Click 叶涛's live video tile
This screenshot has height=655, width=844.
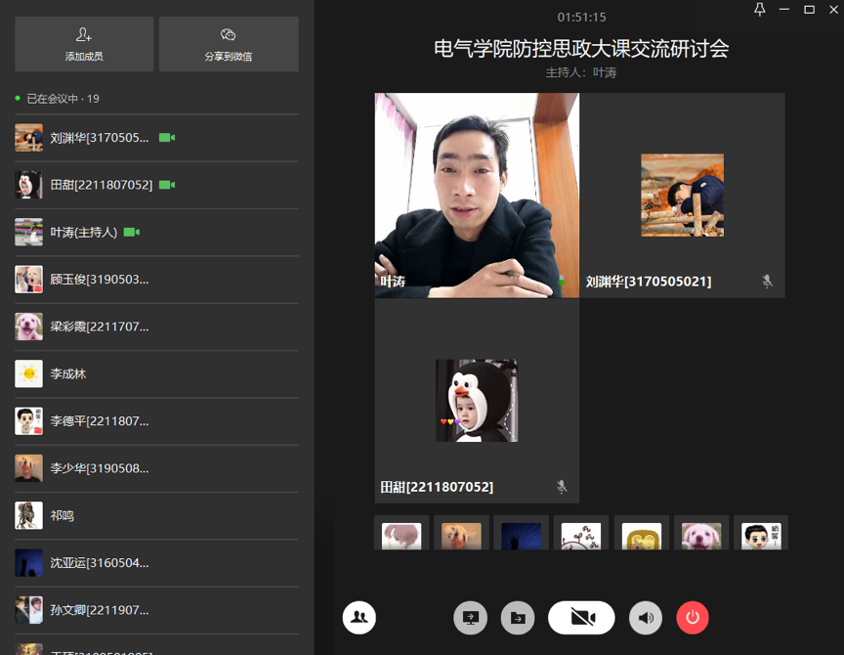477,195
